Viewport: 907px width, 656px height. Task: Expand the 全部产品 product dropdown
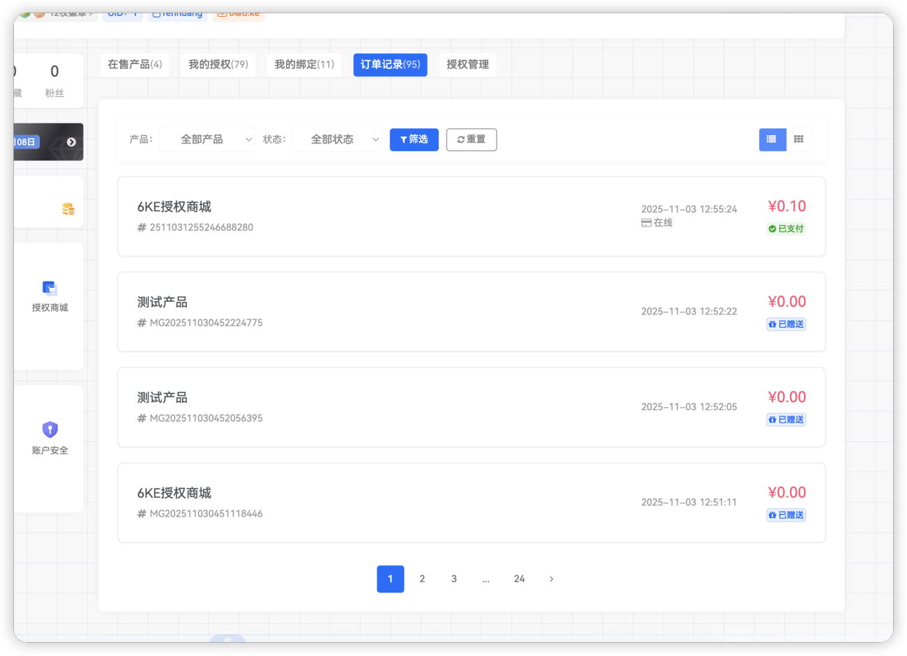pyautogui.click(x=207, y=139)
